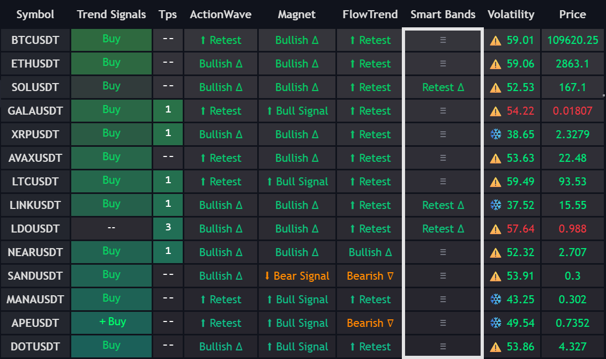606x359 pixels.
Task: Select the Trend Signals column header
Action: point(111,14)
